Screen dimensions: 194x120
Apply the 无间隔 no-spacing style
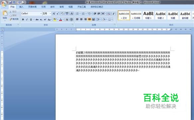[136, 15]
